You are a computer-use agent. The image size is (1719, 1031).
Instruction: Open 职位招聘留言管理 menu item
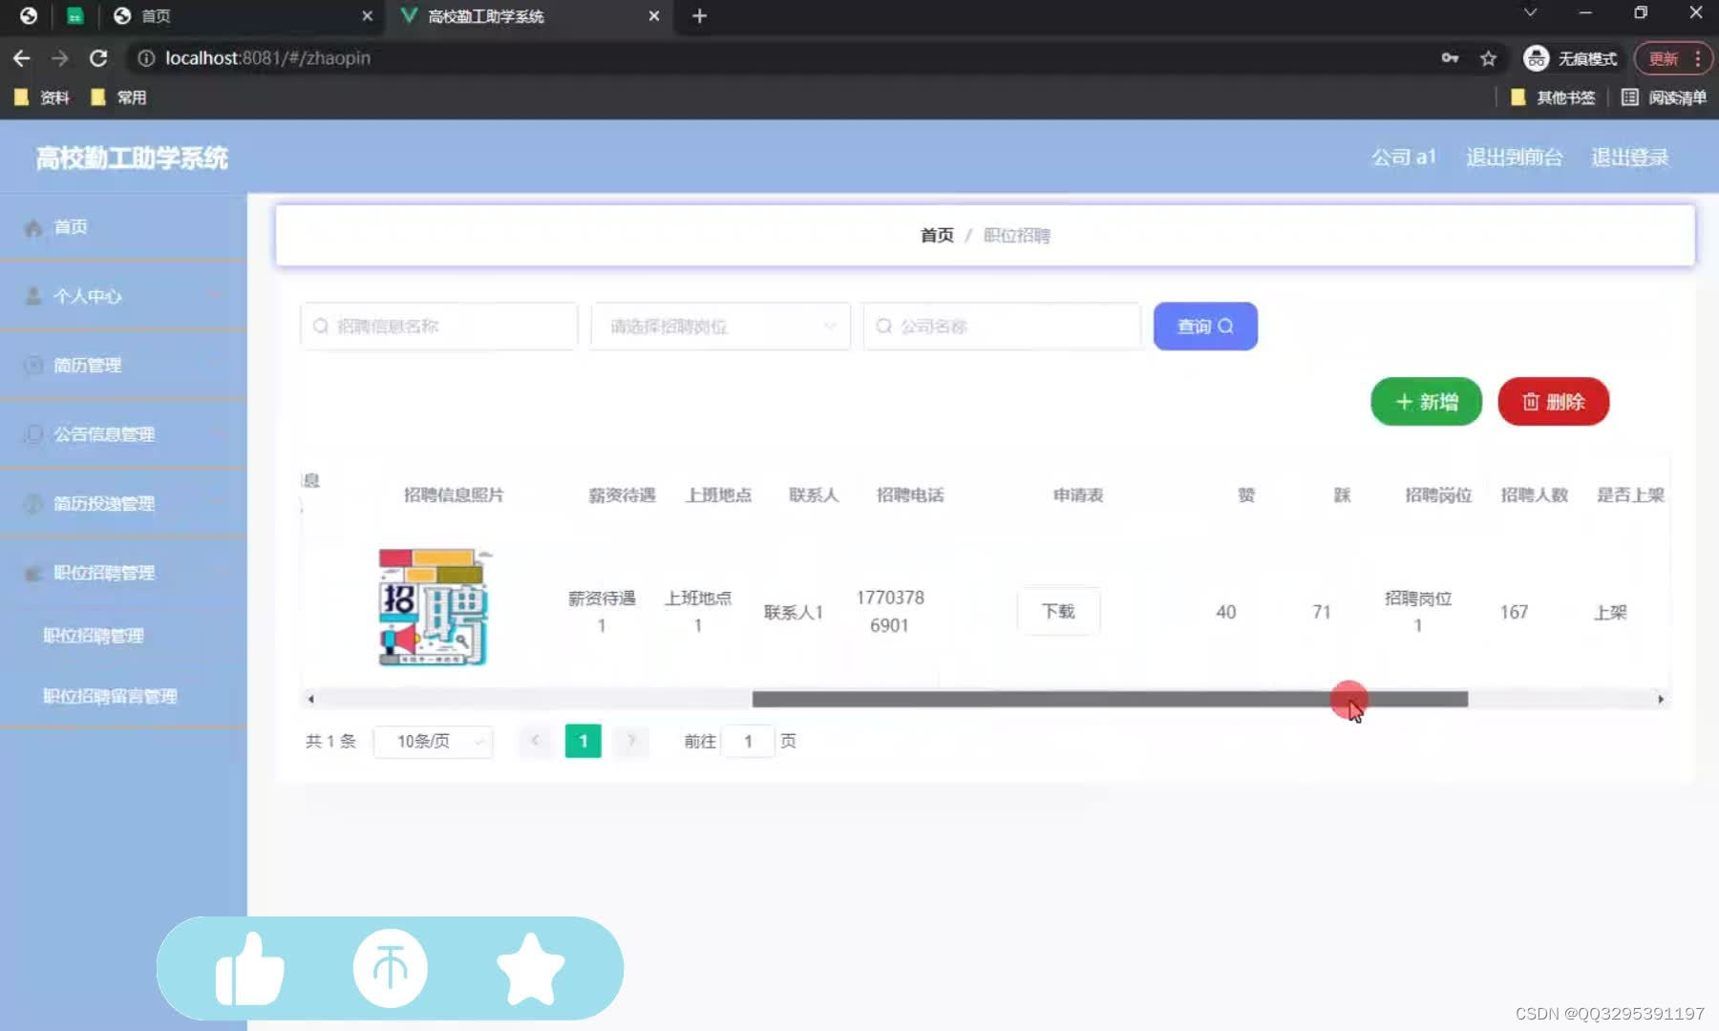point(108,696)
